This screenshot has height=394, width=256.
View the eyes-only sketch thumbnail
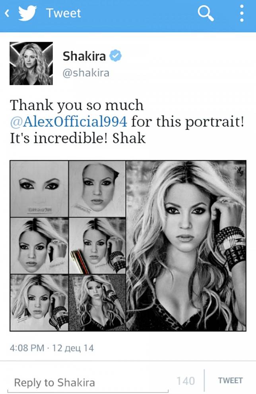click(39, 189)
